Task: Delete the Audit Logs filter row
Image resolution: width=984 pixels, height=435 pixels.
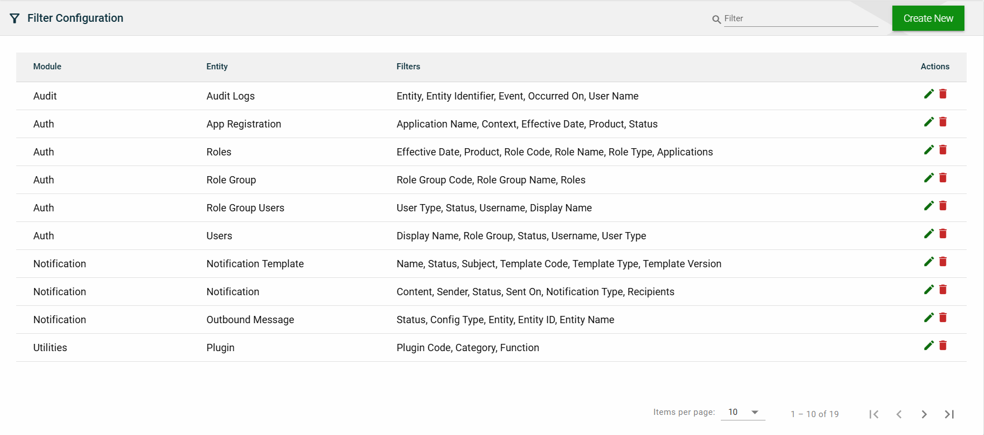Action: click(943, 94)
